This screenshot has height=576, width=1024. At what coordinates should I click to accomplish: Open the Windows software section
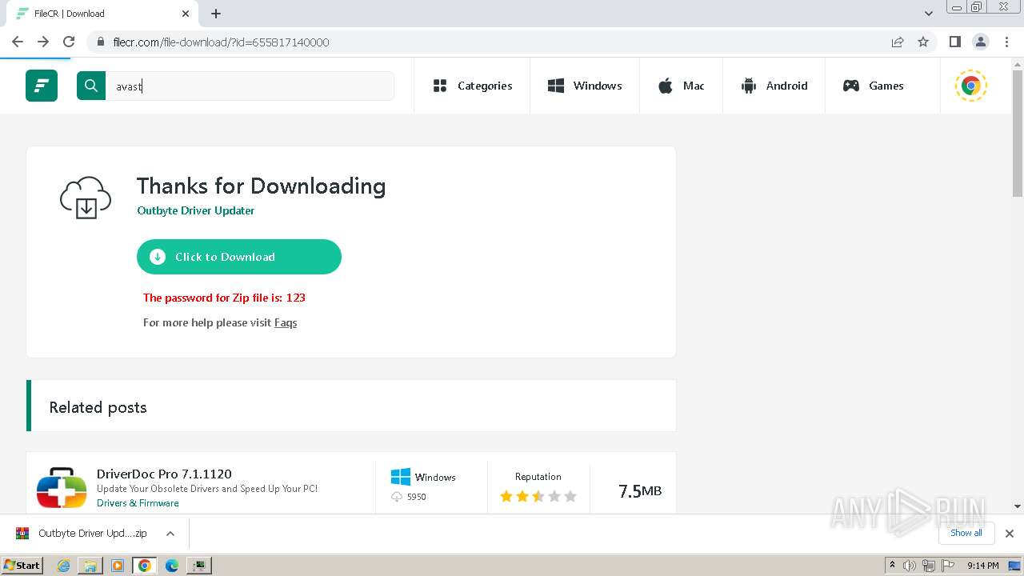[x=585, y=86]
